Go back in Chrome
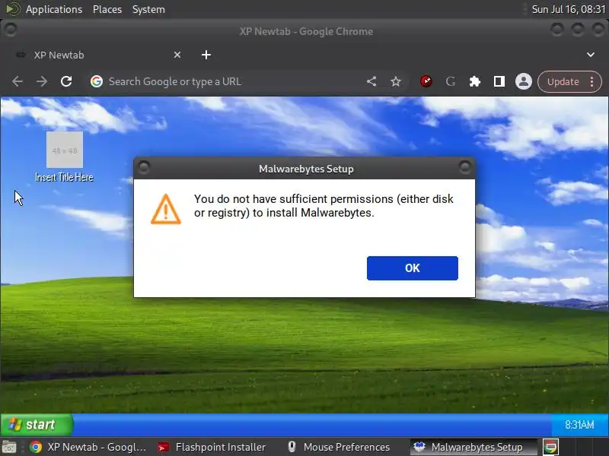 [18, 81]
